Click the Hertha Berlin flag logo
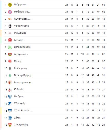This screenshot has height=130, width=107. point(10,111)
